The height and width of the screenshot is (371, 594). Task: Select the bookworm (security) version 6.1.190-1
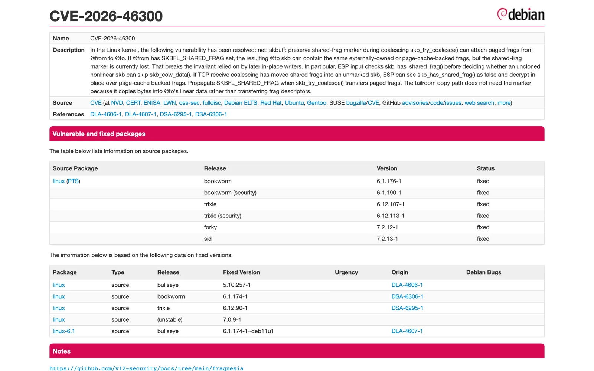coord(389,193)
